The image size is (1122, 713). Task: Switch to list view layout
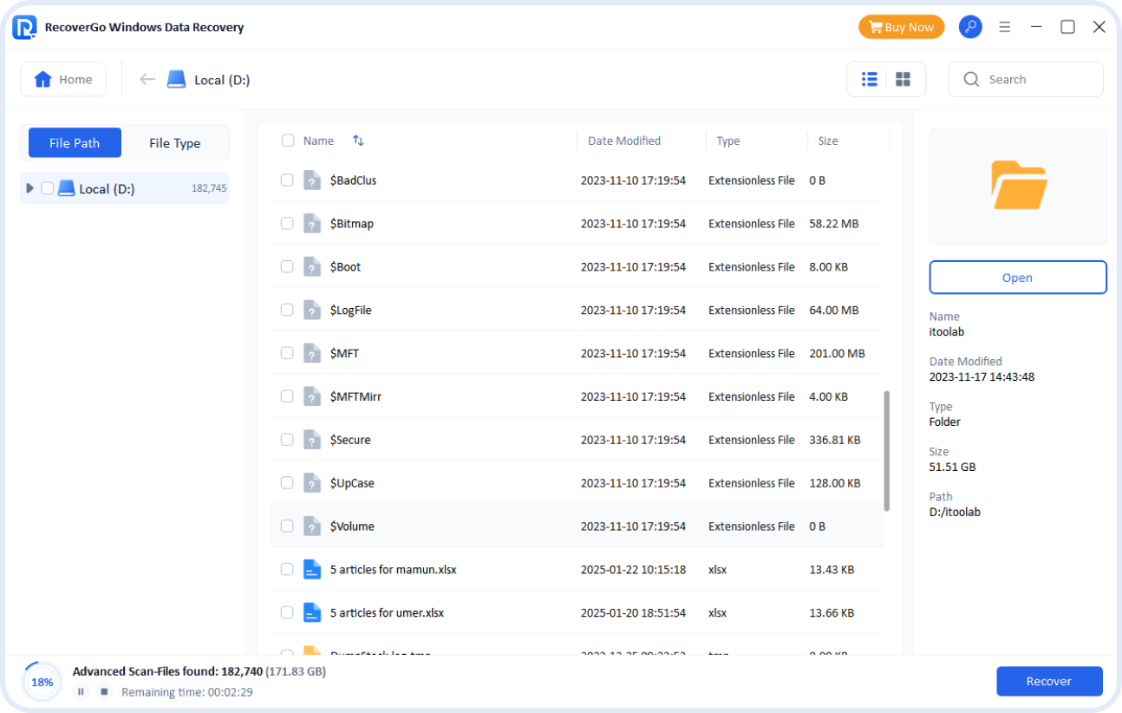point(870,79)
